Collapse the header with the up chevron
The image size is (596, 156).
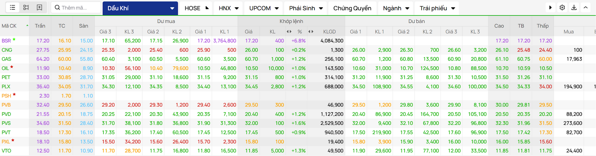(x=585, y=7)
